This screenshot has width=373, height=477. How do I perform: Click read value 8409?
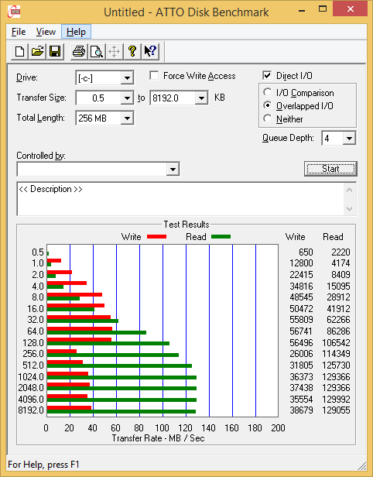pyautogui.click(x=340, y=275)
